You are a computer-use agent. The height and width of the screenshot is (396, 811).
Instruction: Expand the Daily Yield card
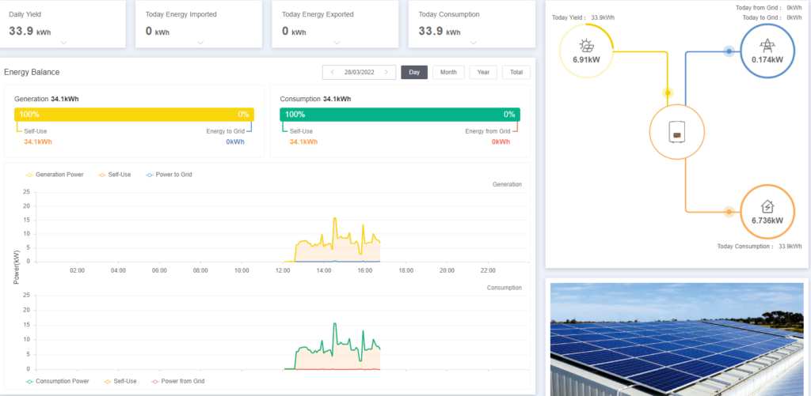click(63, 43)
